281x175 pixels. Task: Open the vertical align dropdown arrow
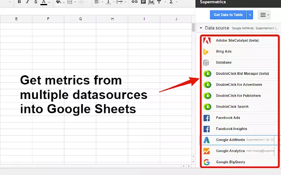(x=114, y=2)
